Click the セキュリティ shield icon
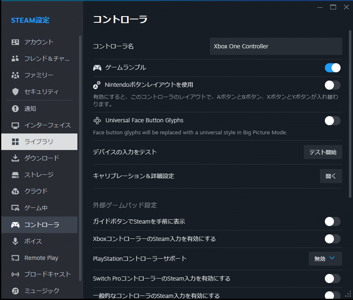This screenshot has width=353, height=300. pyautogui.click(x=15, y=92)
